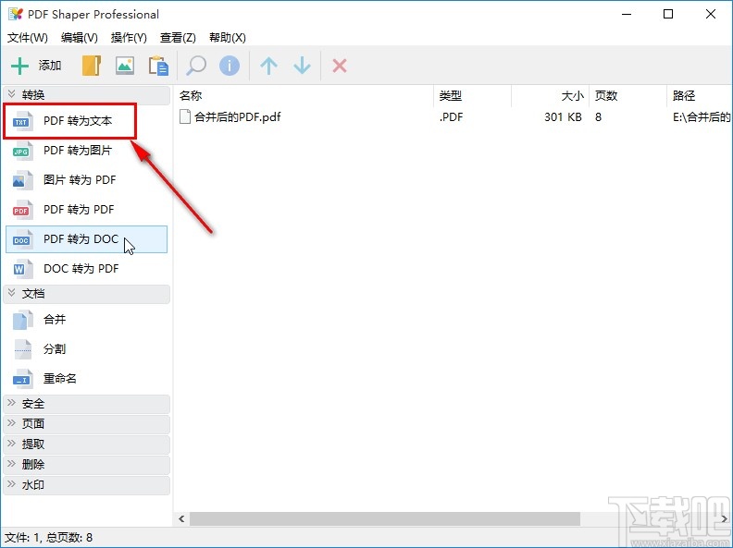Click the 301 KB size cell
Image resolution: width=733 pixels, height=548 pixels.
click(x=563, y=116)
